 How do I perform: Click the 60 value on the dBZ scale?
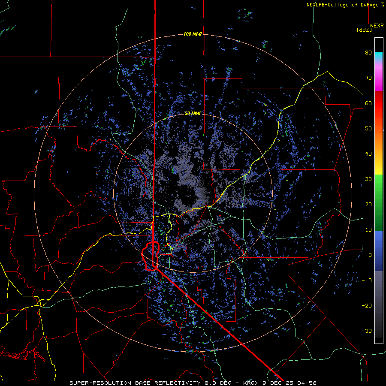pos(368,103)
